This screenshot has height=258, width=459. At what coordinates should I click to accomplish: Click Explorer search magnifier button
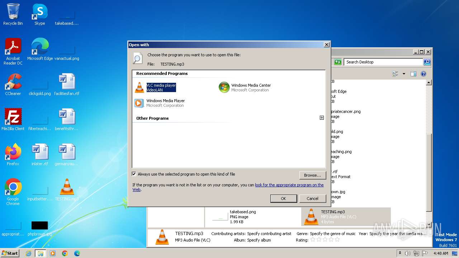pyautogui.click(x=427, y=62)
